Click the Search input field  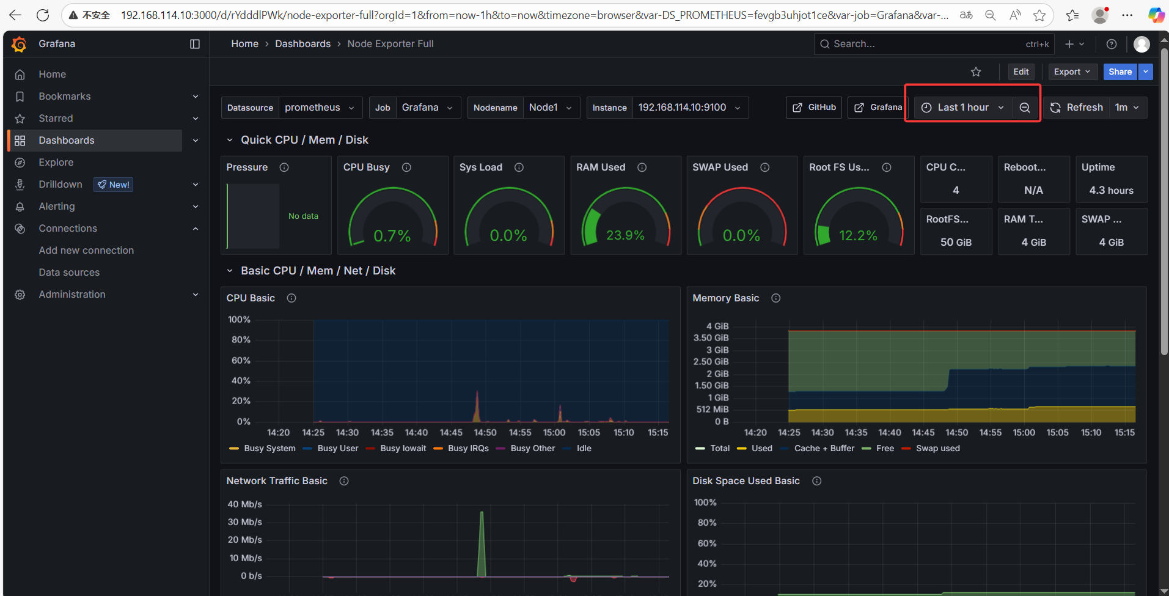(x=934, y=44)
